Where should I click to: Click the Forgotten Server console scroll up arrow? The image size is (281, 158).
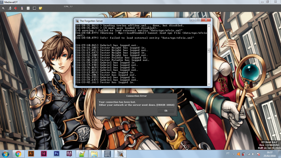coord(209,26)
